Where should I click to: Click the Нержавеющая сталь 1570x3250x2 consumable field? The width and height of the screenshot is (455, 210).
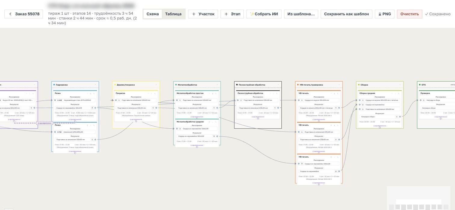pos(79,100)
